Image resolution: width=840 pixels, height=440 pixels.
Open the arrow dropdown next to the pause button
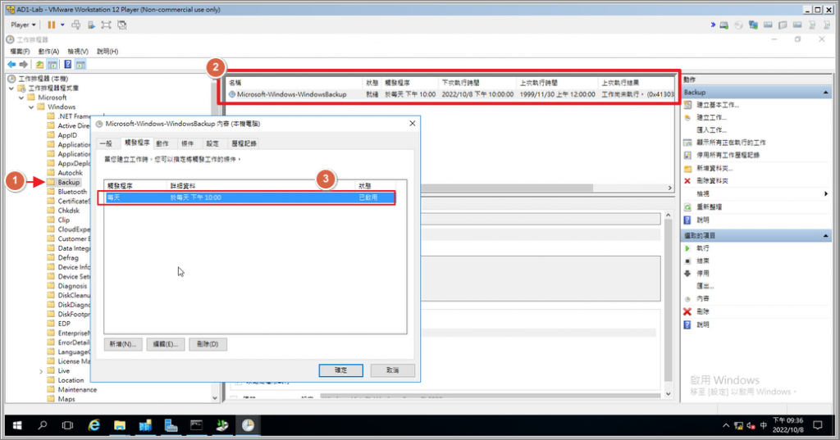click(62, 25)
